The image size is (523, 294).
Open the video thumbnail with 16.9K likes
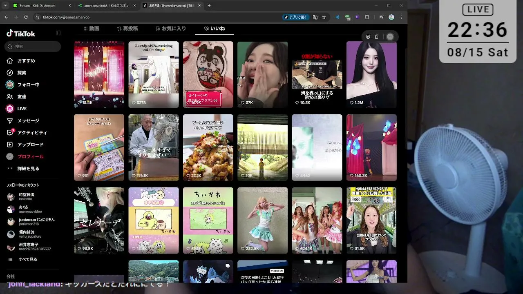(x=208, y=74)
